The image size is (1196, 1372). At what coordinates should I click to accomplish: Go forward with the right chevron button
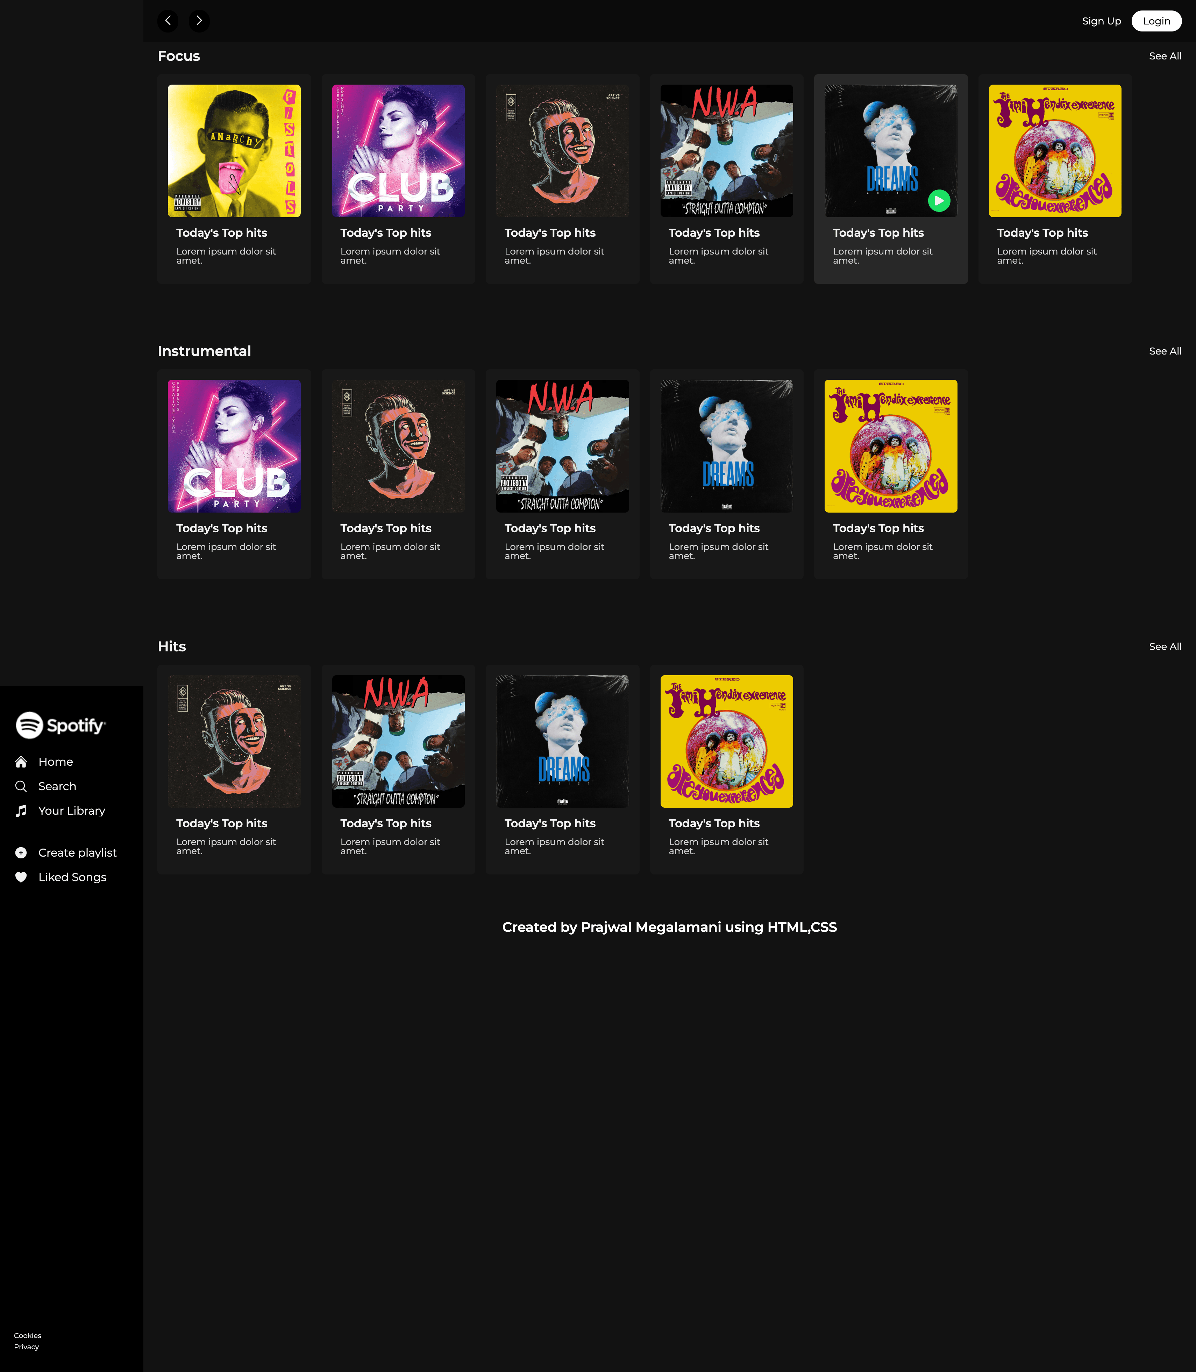click(x=199, y=21)
